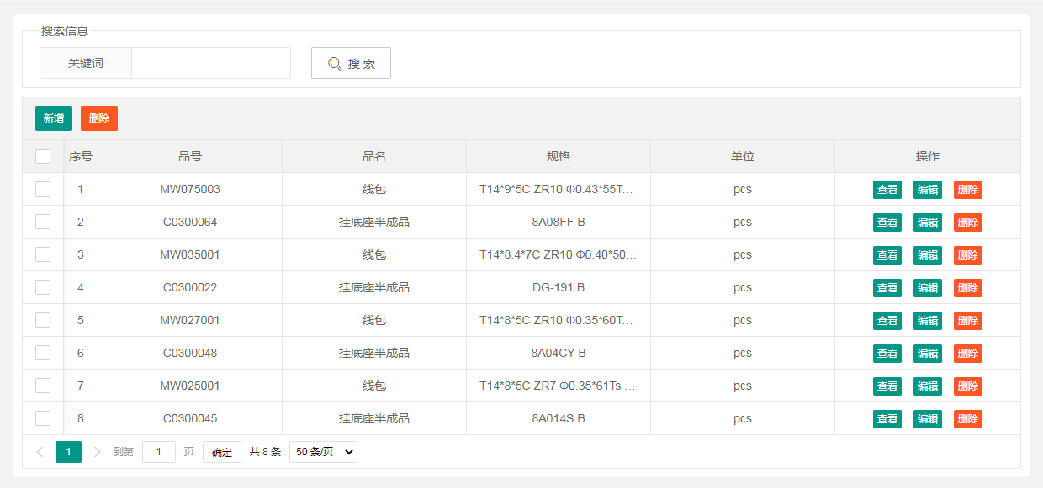This screenshot has height=488, width=1043.
Task: Click the 操作 column header
Action: point(928,156)
